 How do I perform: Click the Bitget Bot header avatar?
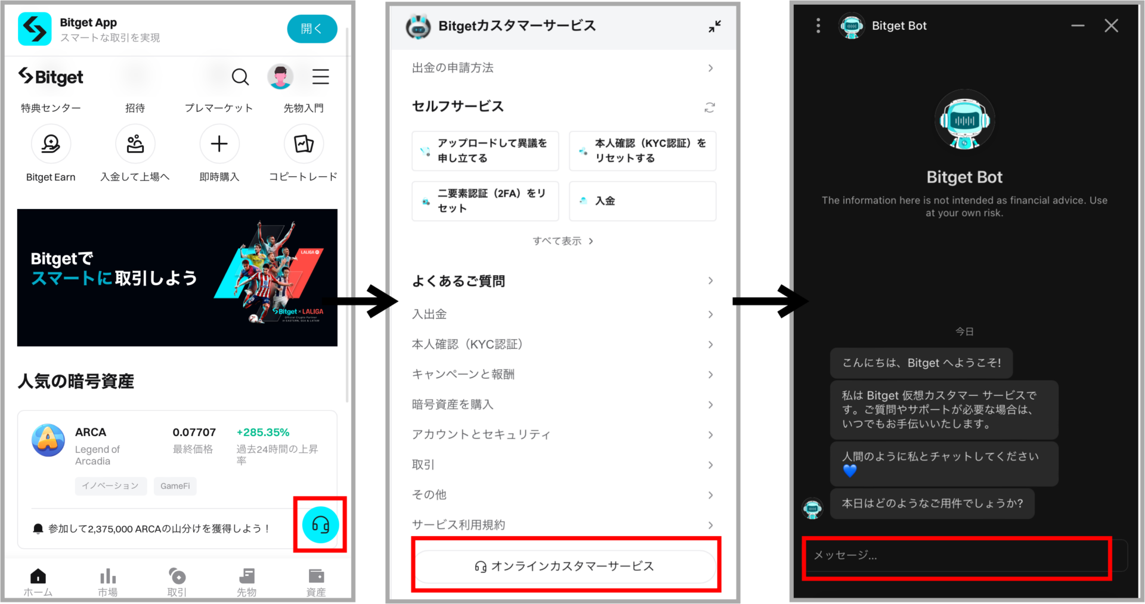[x=852, y=26]
